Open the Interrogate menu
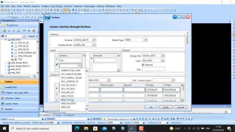Viewport: 235px width, 132px height. click(x=90, y=6)
